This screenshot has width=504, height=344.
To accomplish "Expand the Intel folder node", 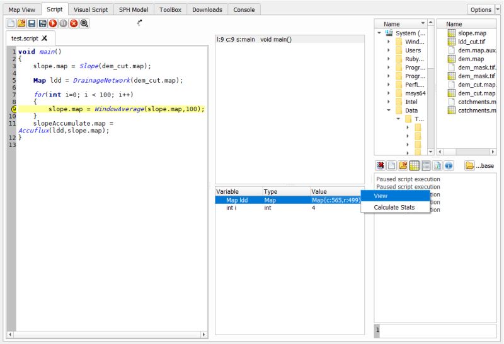I will coord(389,102).
